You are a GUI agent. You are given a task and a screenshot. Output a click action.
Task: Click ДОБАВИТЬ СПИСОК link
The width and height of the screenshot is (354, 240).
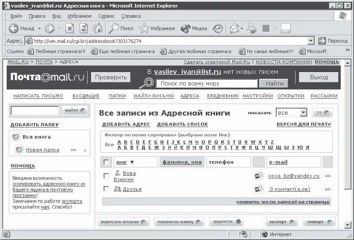pos(182,124)
